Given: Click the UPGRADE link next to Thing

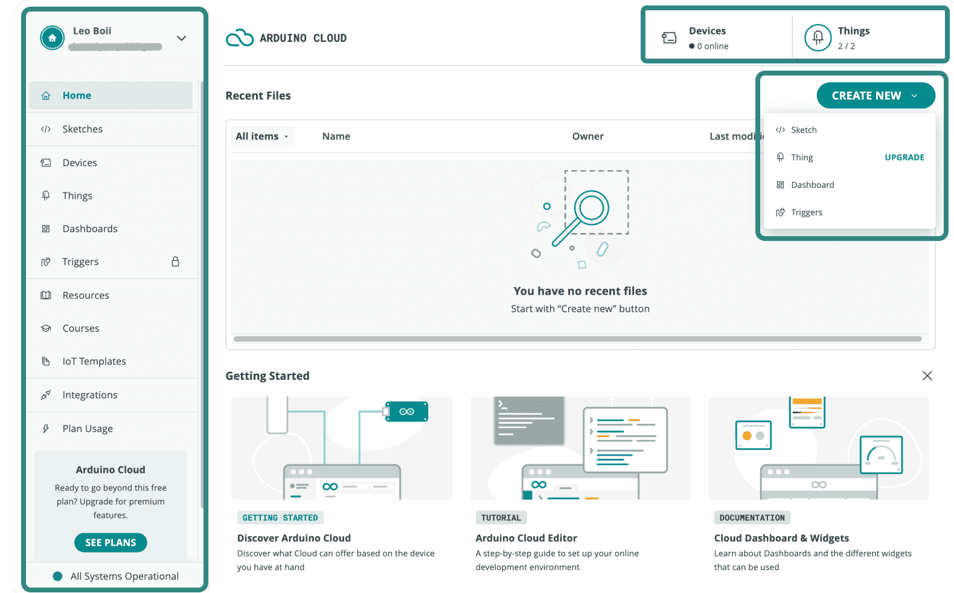Looking at the screenshot, I should click(x=904, y=158).
